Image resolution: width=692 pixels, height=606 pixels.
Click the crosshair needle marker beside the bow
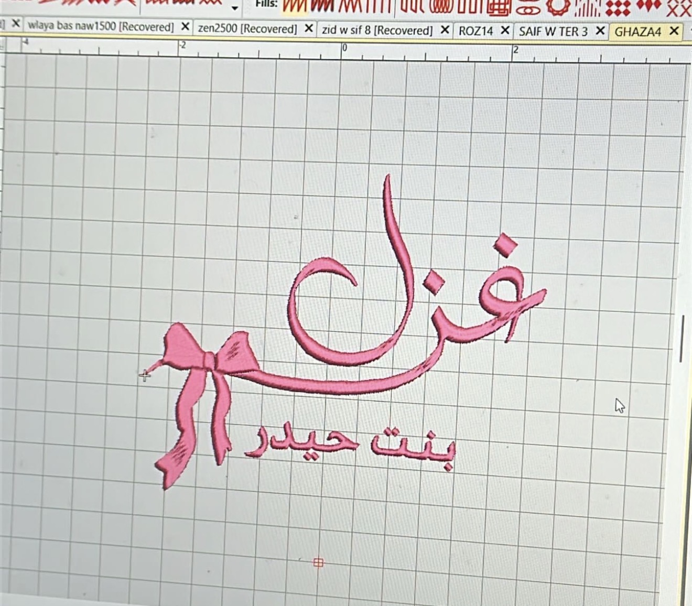(x=145, y=375)
